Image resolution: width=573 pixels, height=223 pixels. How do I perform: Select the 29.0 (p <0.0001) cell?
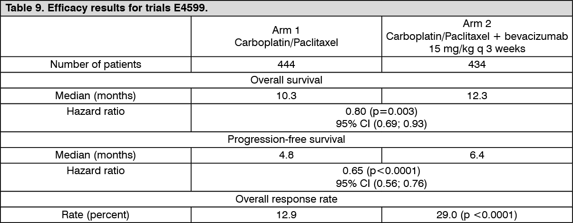[x=477, y=215]
